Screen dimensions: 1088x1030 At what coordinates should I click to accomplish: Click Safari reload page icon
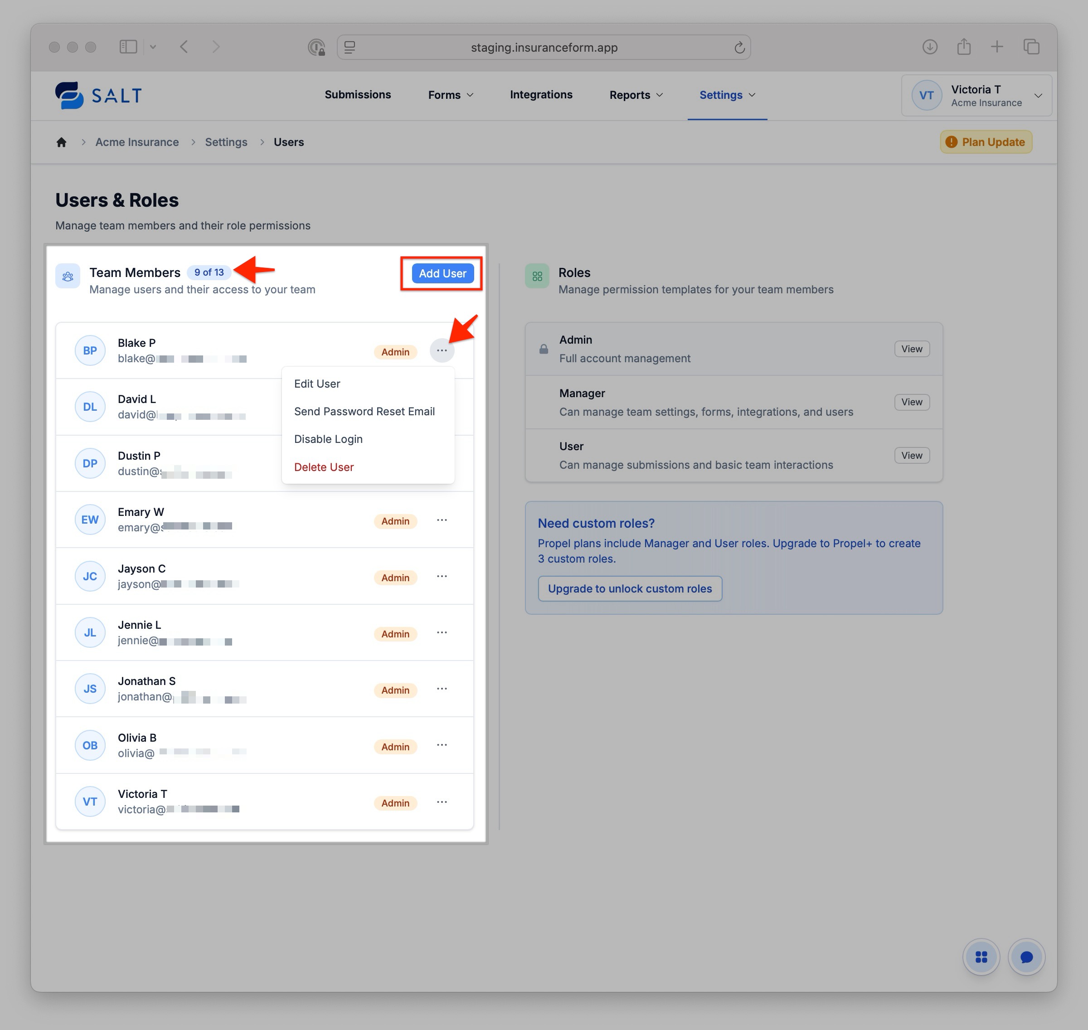(x=739, y=48)
